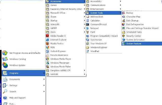Click the Remote Assistance icon

(47, 55)
